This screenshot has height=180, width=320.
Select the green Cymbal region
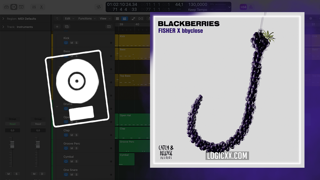tap(127, 159)
